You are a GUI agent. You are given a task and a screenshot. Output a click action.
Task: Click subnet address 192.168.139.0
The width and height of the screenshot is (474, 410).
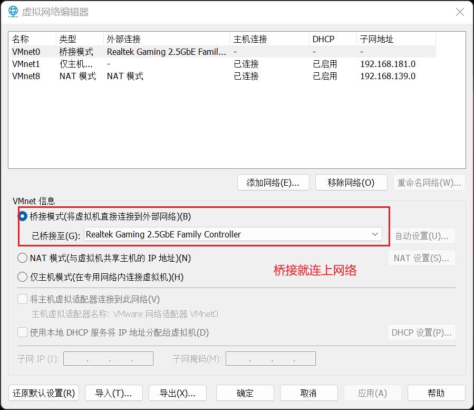(388, 76)
